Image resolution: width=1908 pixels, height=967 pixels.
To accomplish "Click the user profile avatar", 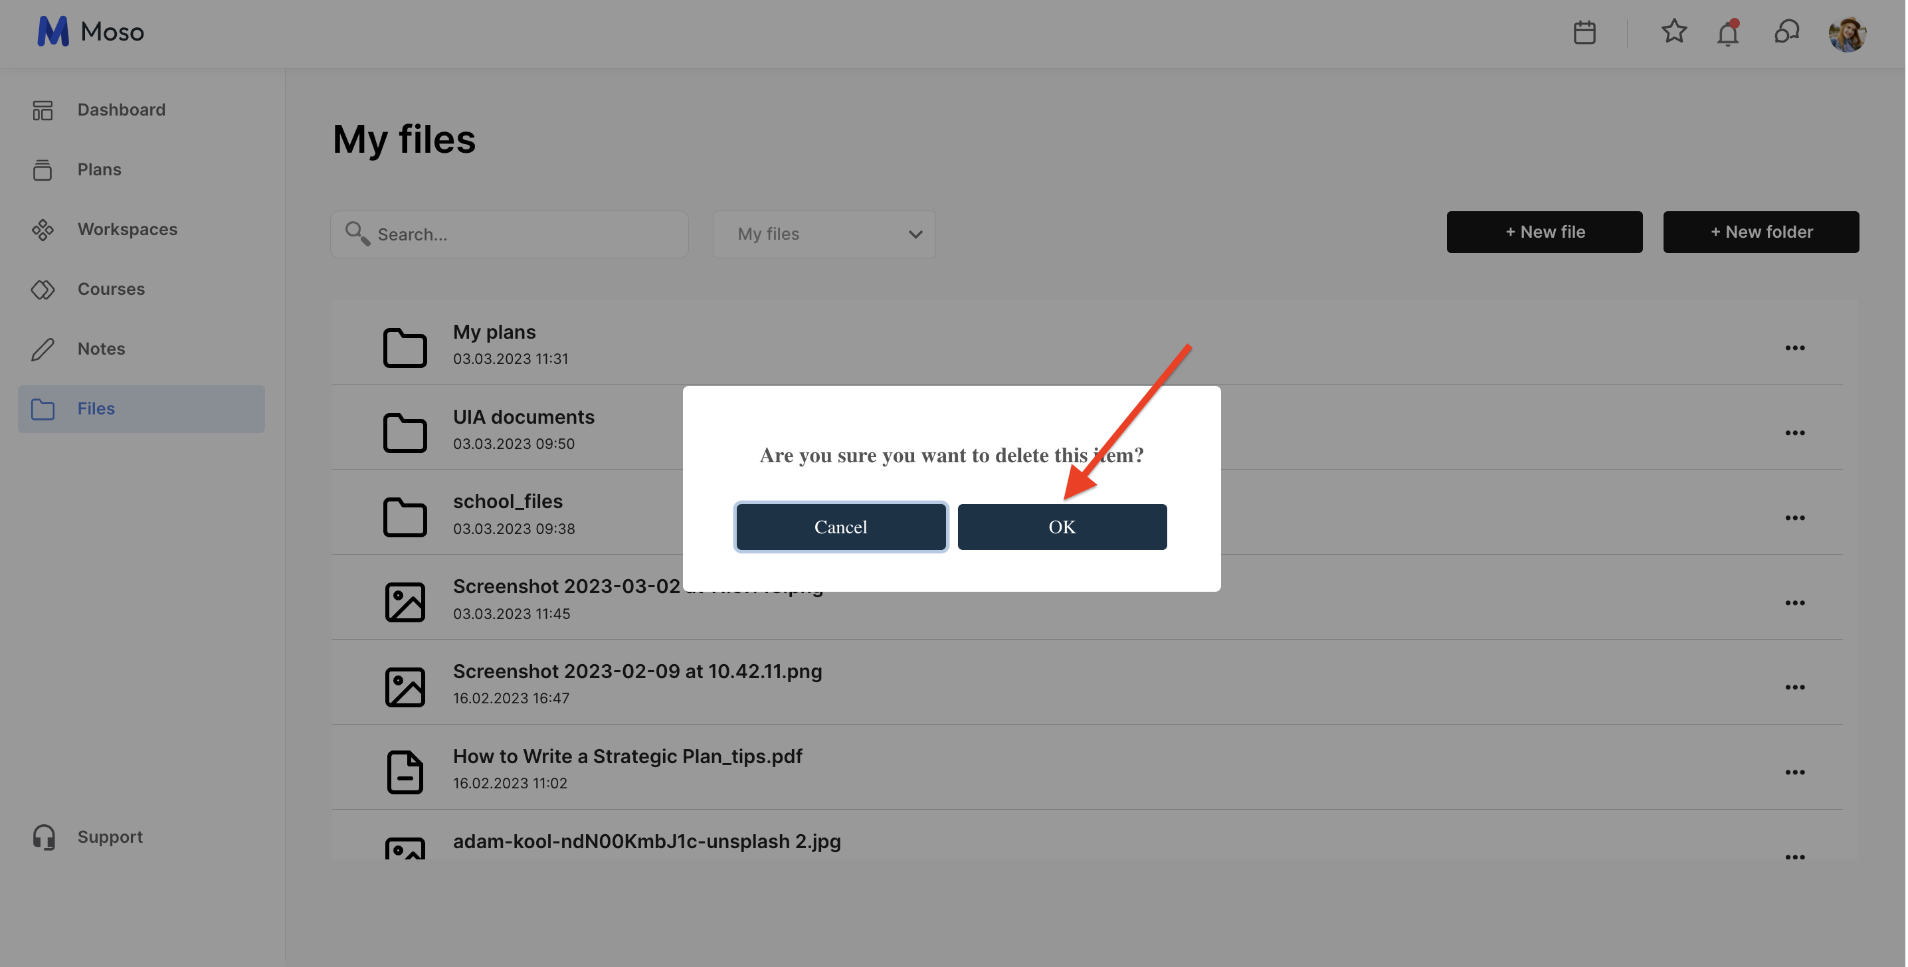I will pos(1846,33).
